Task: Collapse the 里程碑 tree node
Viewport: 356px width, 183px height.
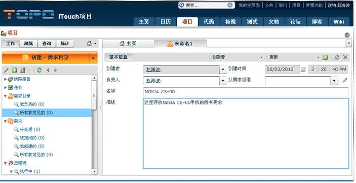Action: pyautogui.click(x=6, y=163)
